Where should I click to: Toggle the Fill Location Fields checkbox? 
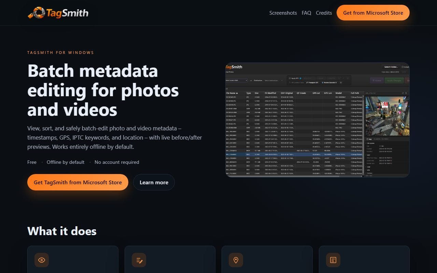(x=290, y=83)
